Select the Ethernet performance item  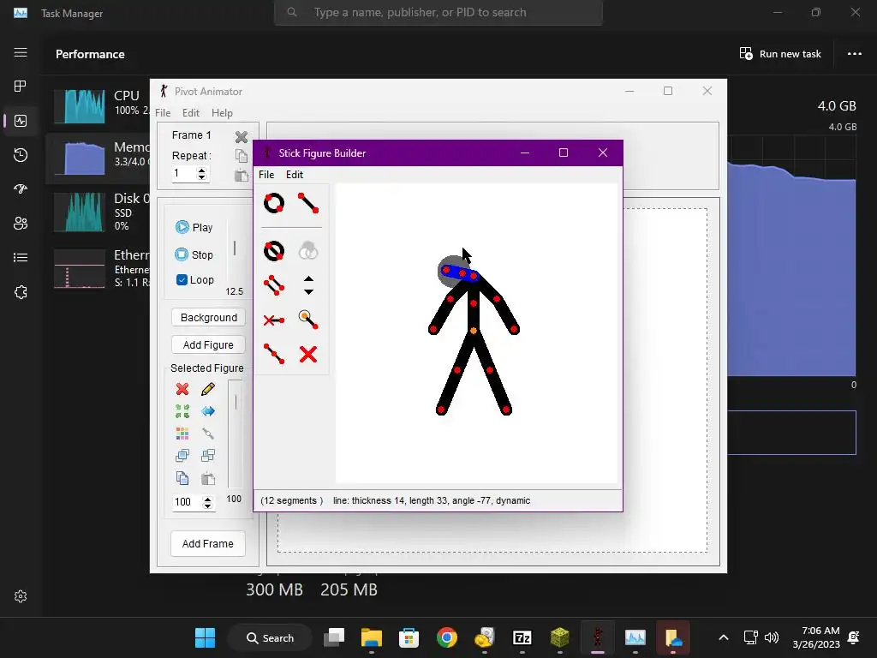(x=99, y=268)
